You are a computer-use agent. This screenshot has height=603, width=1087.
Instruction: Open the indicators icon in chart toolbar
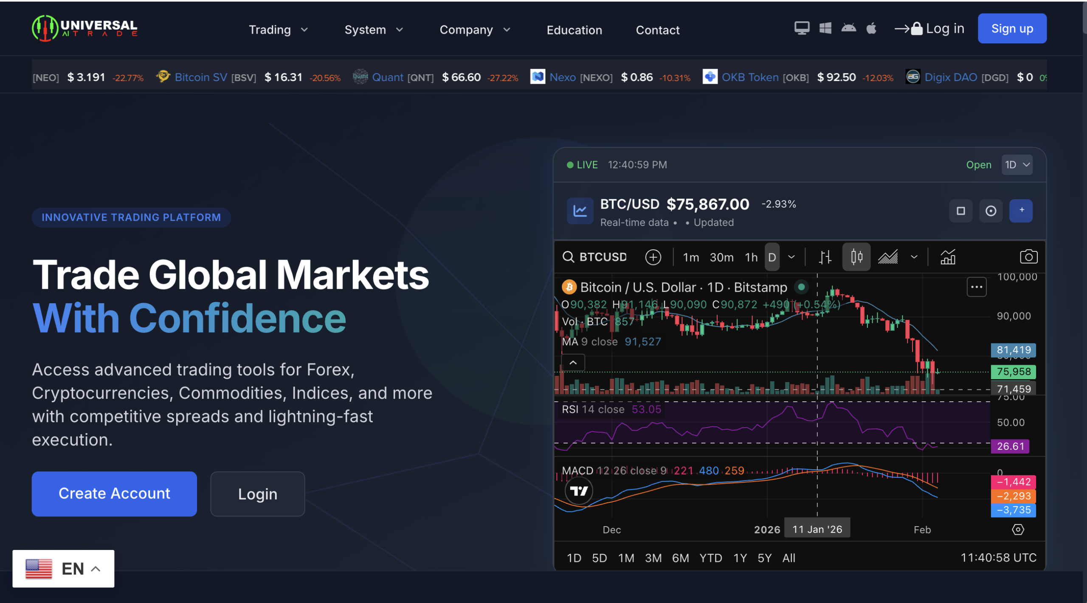[x=947, y=257]
